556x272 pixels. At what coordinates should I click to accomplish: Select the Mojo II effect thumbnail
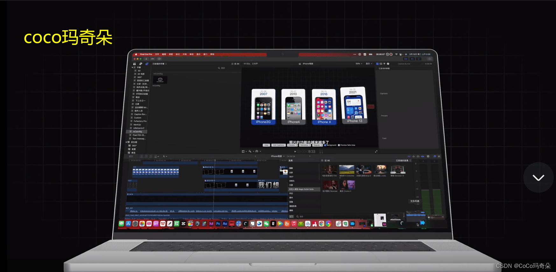[363, 169]
